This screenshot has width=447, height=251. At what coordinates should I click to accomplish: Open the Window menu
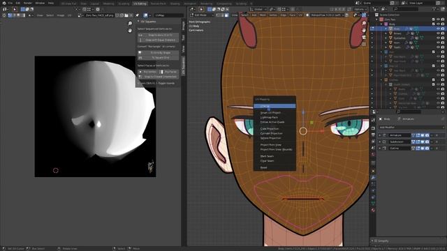[x=40, y=3]
